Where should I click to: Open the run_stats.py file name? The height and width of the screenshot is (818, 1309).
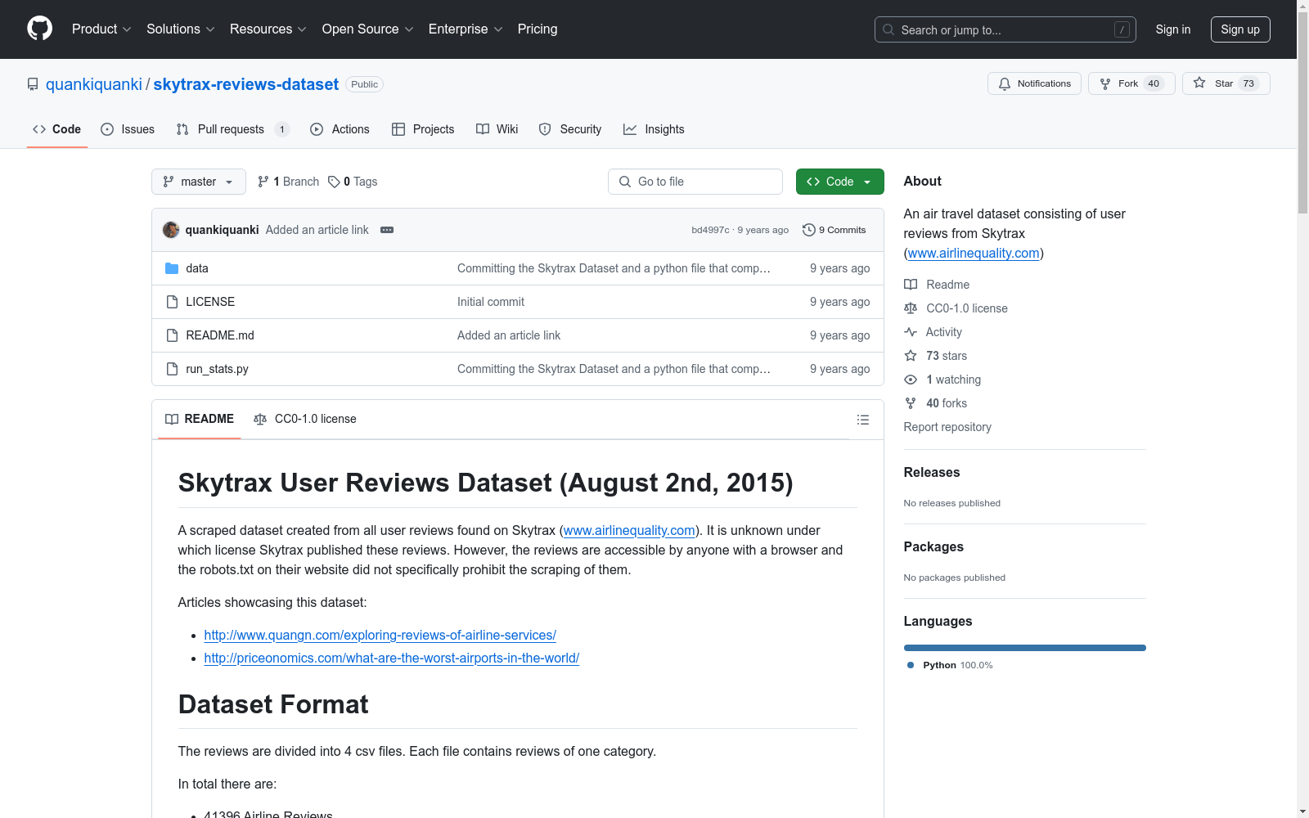pos(218,369)
